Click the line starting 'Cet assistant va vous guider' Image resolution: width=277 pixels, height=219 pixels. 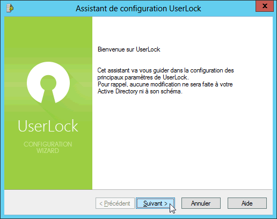click(165, 70)
